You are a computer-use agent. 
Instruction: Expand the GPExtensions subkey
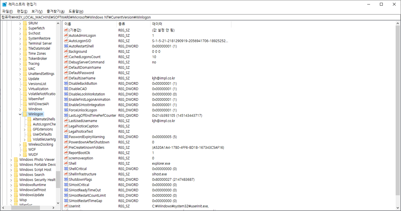point(25,129)
